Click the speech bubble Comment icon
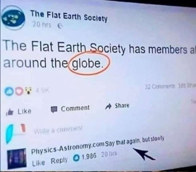Screen dimensions: 196x172 tap(54, 109)
